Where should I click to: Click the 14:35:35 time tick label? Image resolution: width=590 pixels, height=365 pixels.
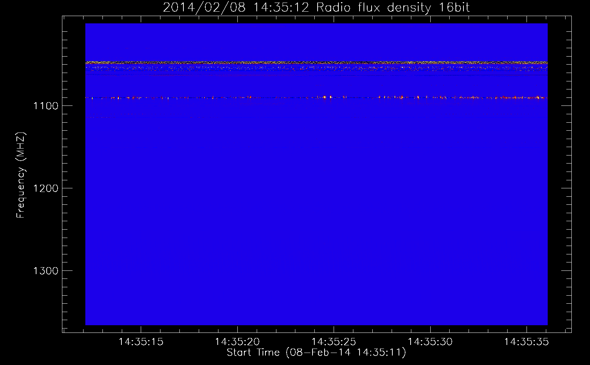(x=526, y=342)
